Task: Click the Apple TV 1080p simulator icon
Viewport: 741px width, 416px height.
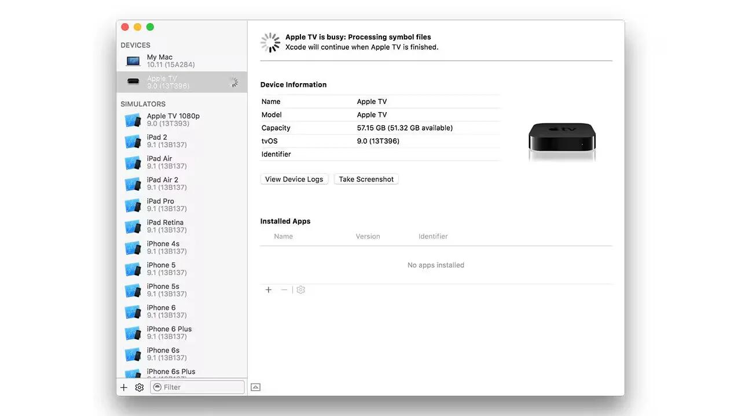Action: [133, 120]
